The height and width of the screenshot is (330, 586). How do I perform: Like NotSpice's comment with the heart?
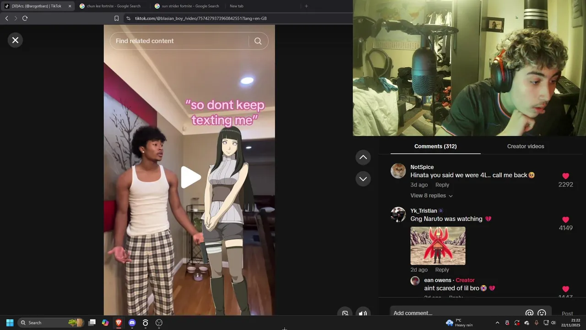565,176
